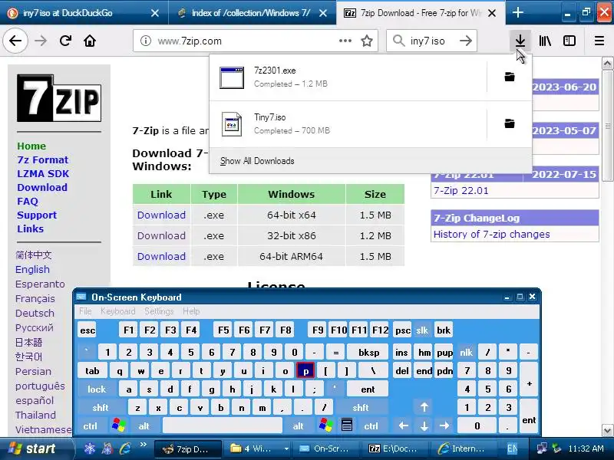This screenshot has height=460, width=614.
Task: Click the page scrollbar down arrow
Action: 607,430
